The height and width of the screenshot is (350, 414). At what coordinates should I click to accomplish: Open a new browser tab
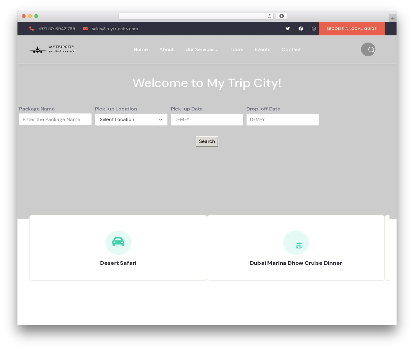pyautogui.click(x=392, y=18)
